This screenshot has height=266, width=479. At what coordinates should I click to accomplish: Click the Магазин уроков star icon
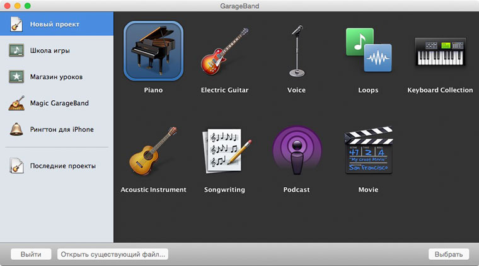(x=16, y=77)
